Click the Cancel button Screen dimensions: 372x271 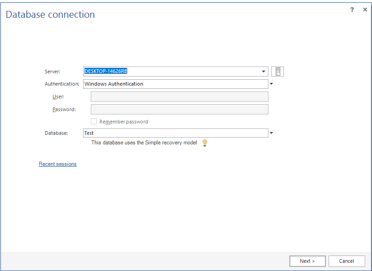tap(346, 261)
